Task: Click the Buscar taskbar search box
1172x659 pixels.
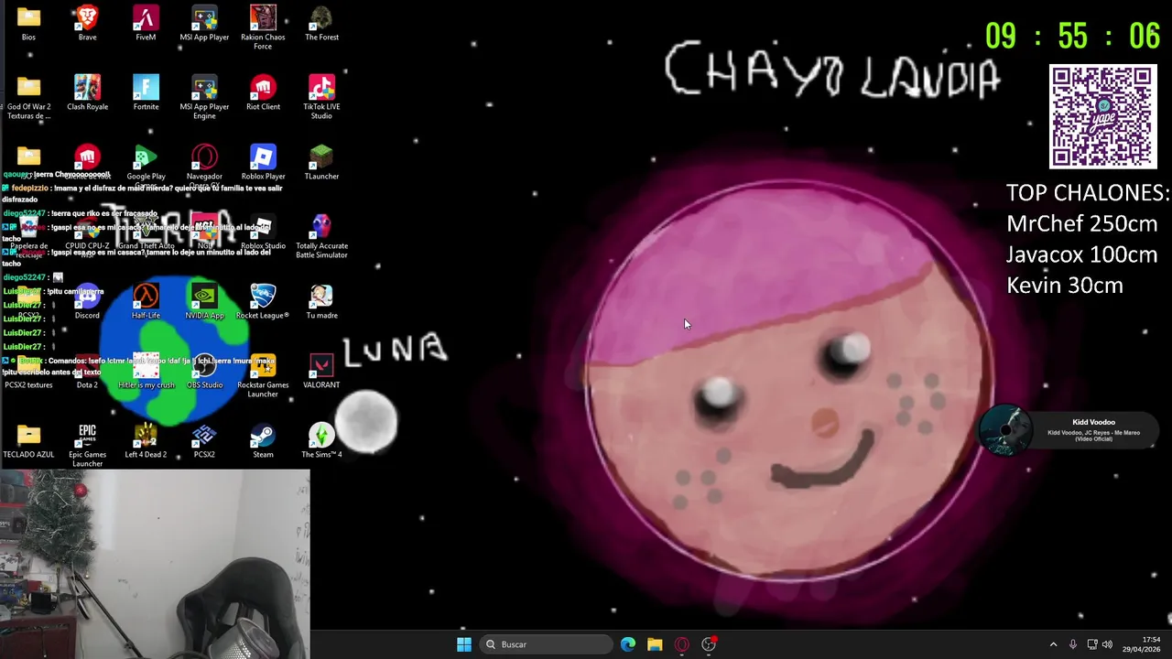Action: tap(547, 644)
